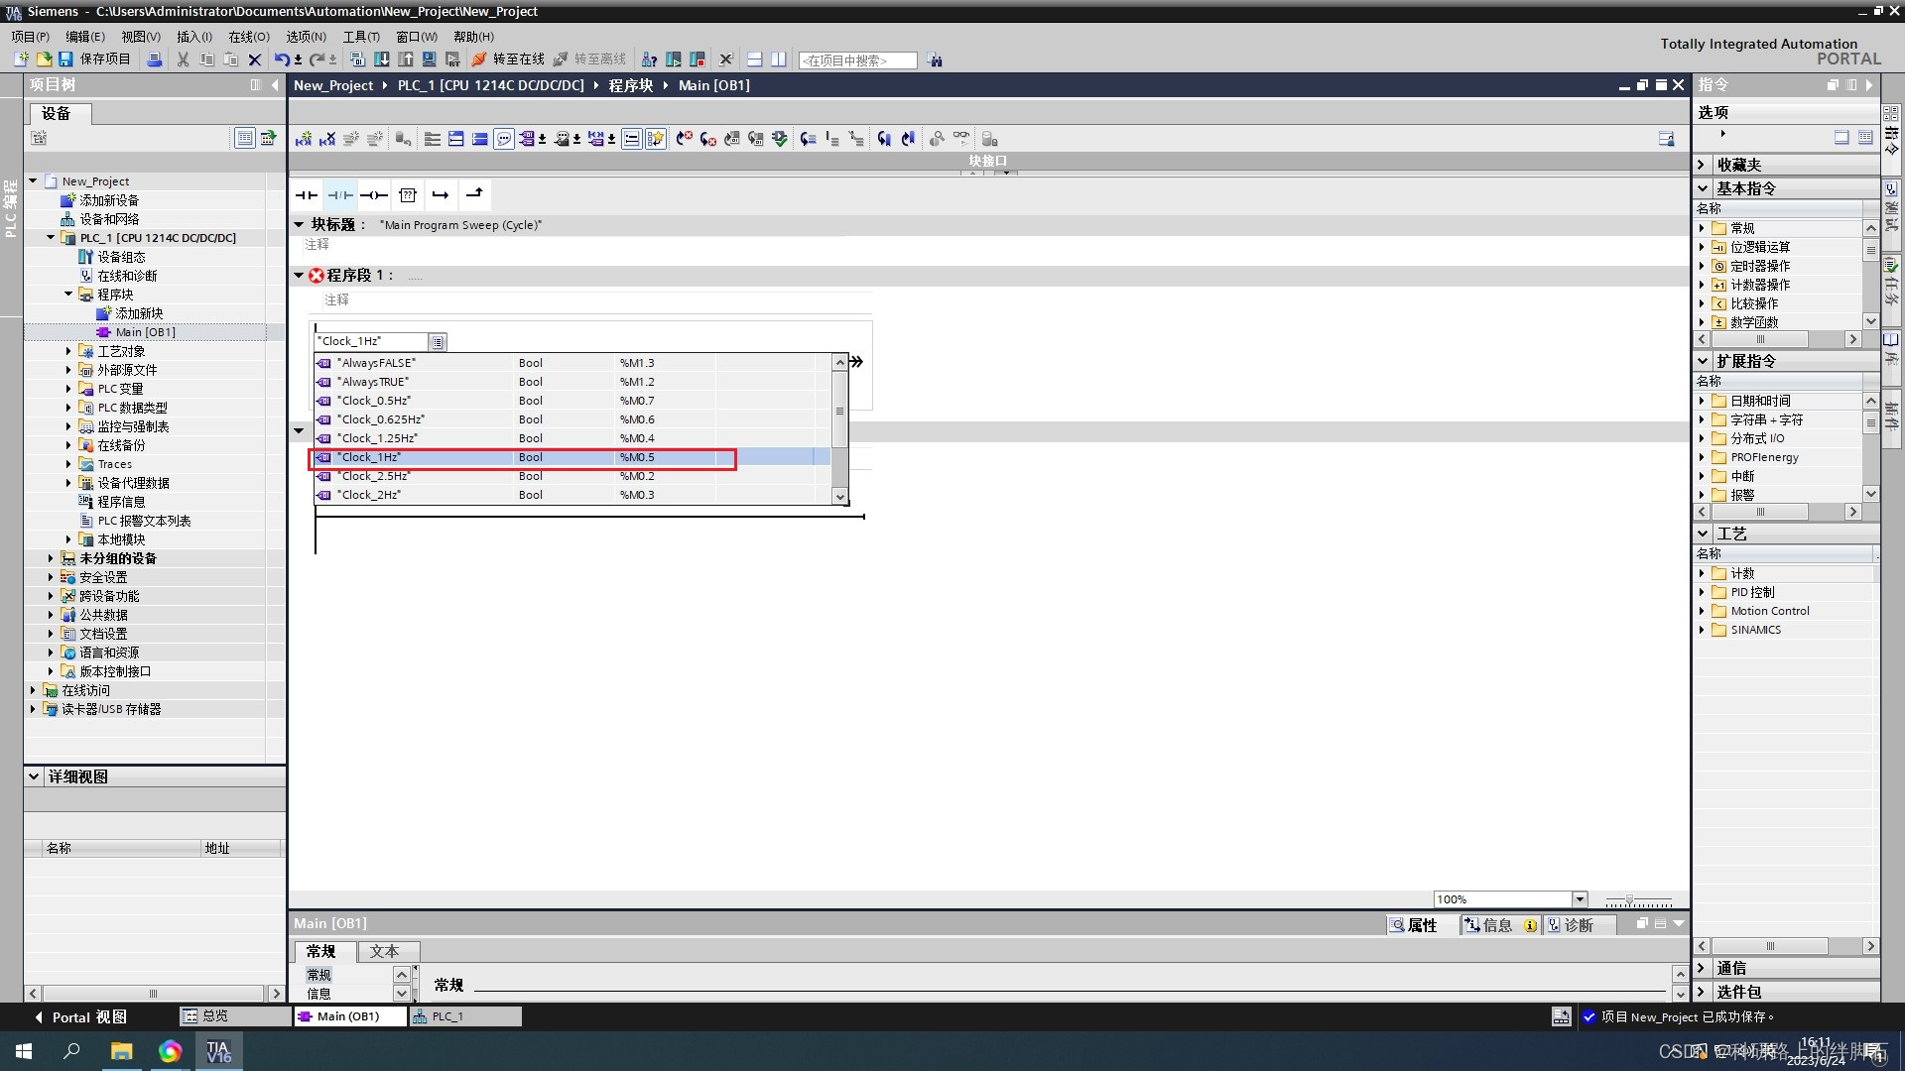Open the PLC_1 editor bar button
The height and width of the screenshot is (1071, 1905).
click(x=465, y=1016)
